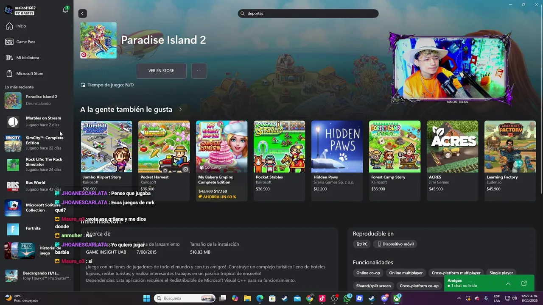Open Discord from the taskbar
Image resolution: width=543 pixels, height=305 pixels.
point(385,298)
